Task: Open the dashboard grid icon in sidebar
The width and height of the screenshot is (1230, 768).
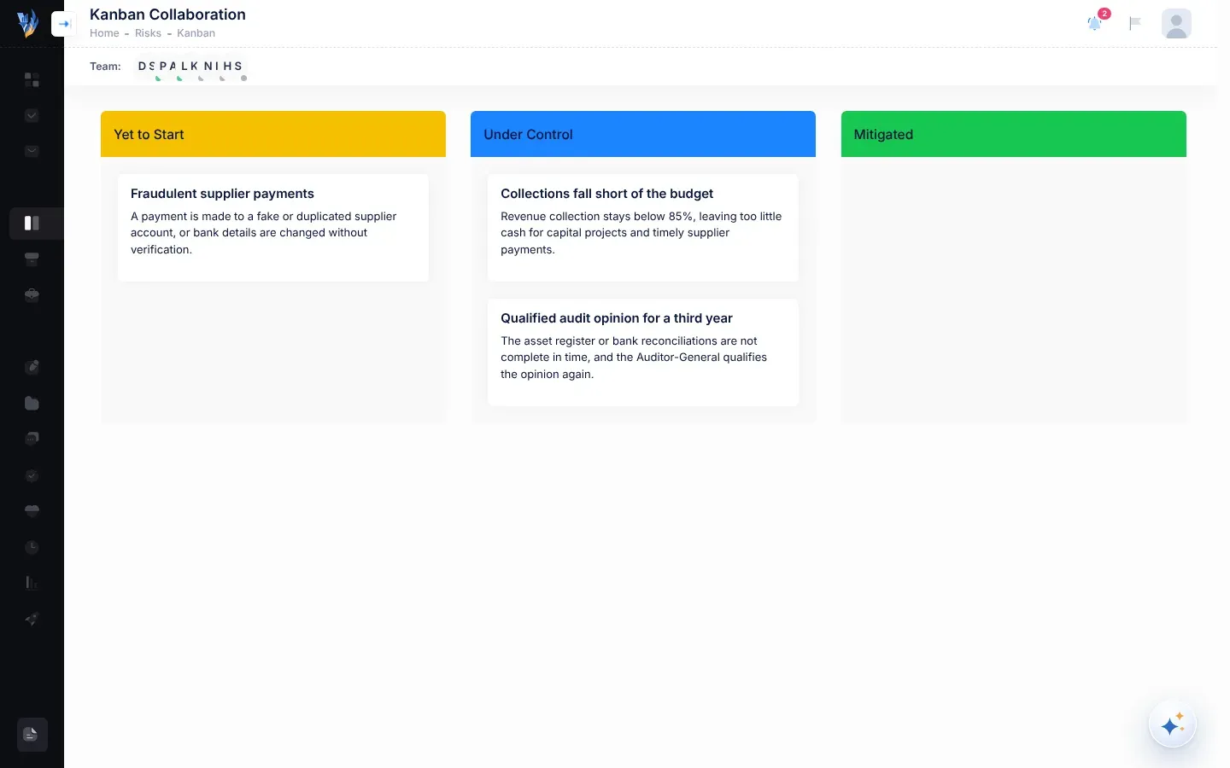Action: click(x=32, y=80)
